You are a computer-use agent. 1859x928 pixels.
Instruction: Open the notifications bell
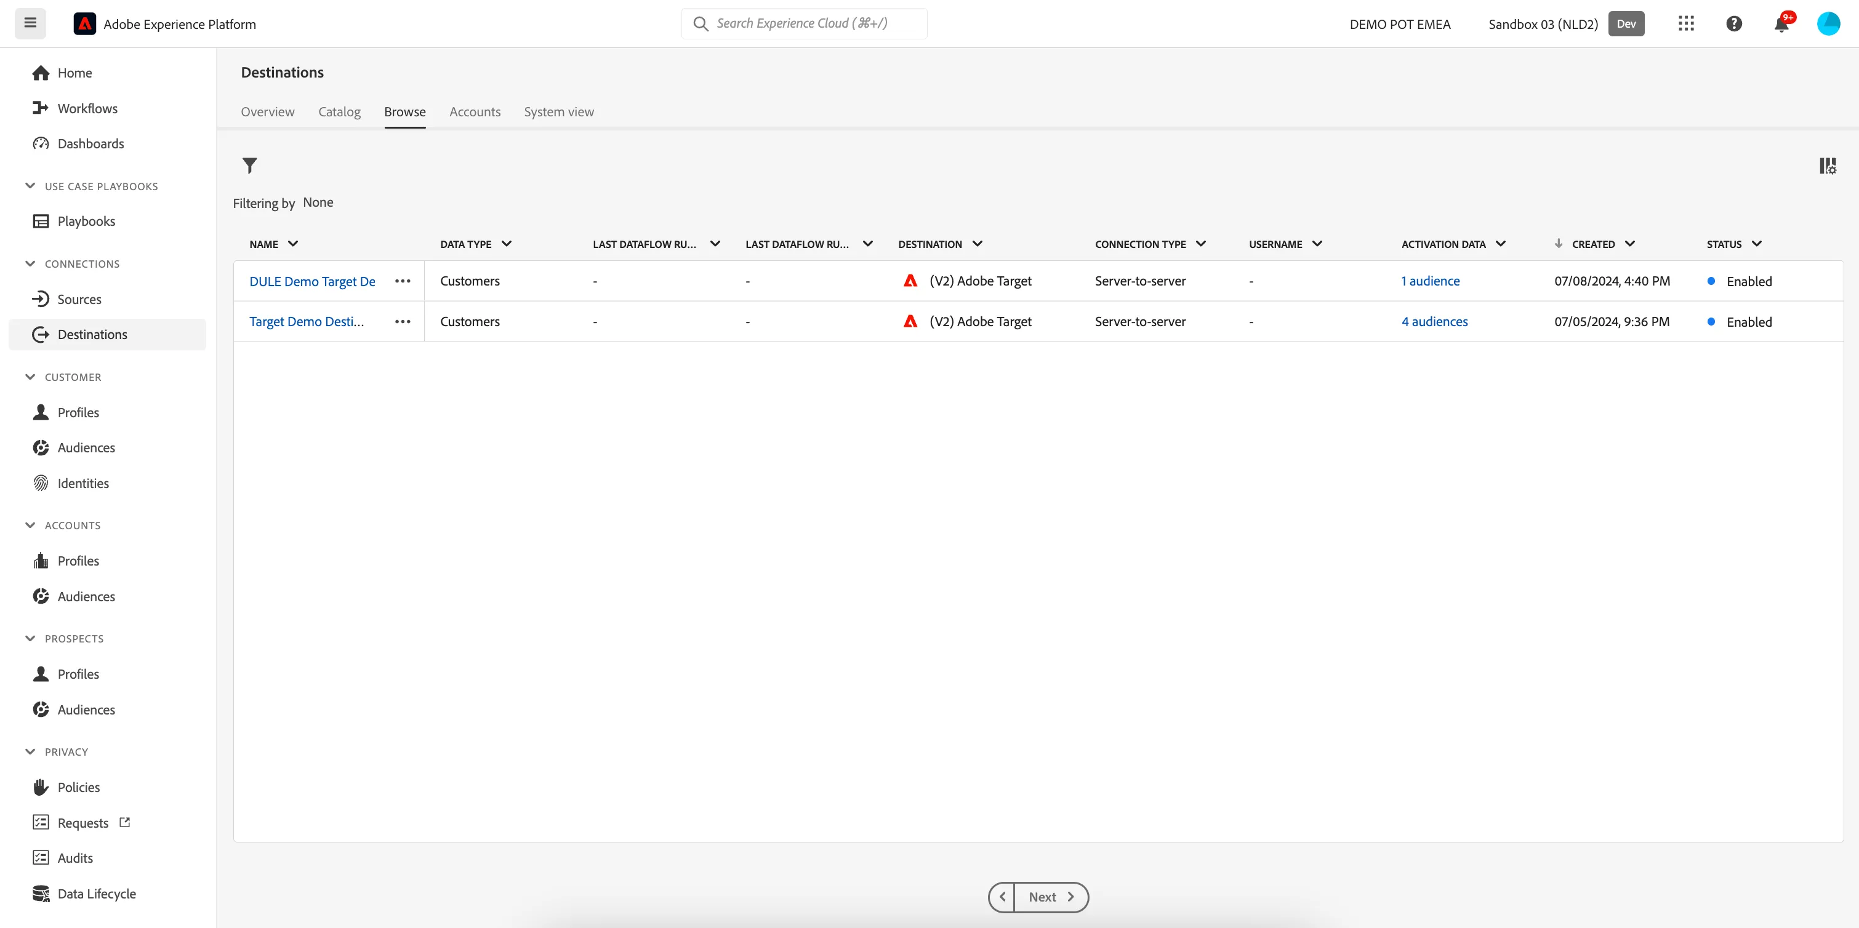(x=1781, y=24)
